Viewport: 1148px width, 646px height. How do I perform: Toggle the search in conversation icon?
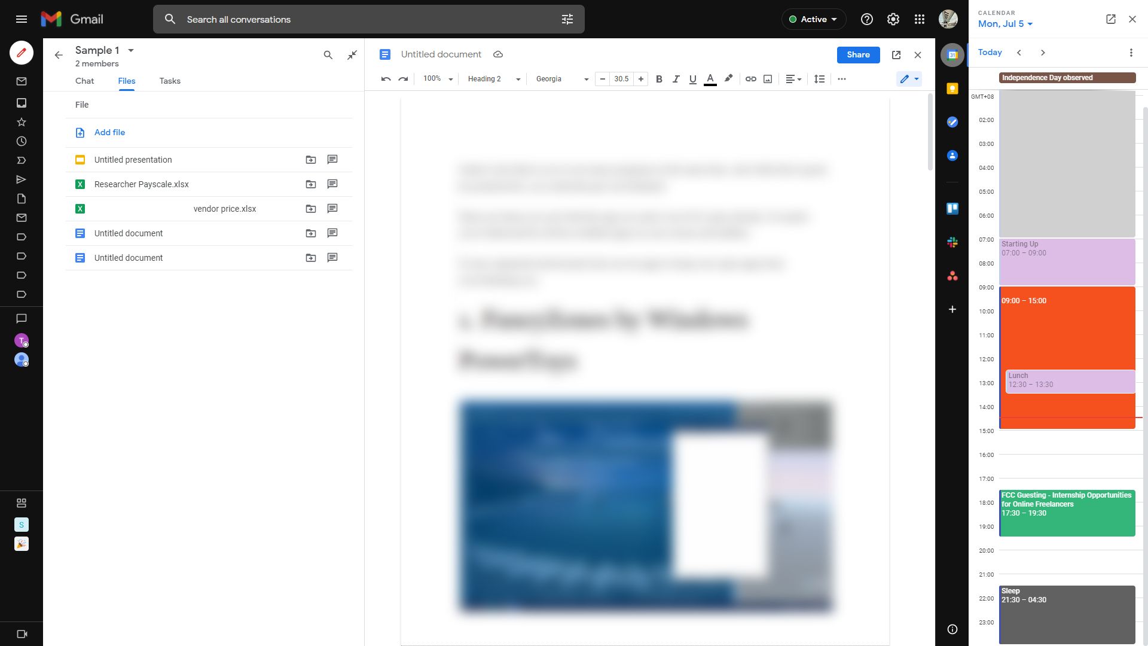pos(328,54)
